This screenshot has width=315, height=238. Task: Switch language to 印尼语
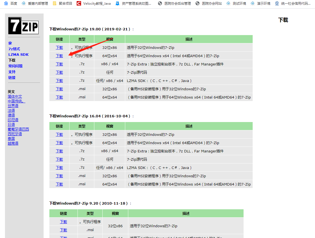(13, 120)
